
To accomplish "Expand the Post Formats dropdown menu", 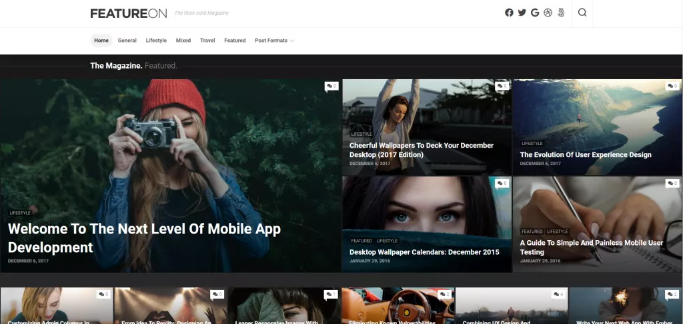I will 274,41.
